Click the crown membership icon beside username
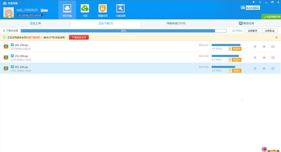 (44, 10)
